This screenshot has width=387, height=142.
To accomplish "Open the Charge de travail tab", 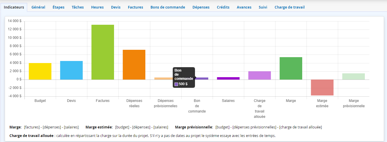I will (290, 7).
